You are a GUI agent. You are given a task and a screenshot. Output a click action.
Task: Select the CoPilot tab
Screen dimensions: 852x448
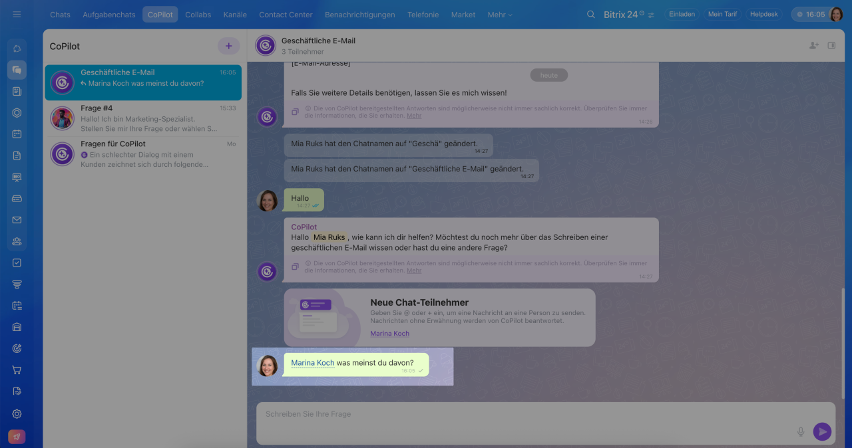coord(160,15)
